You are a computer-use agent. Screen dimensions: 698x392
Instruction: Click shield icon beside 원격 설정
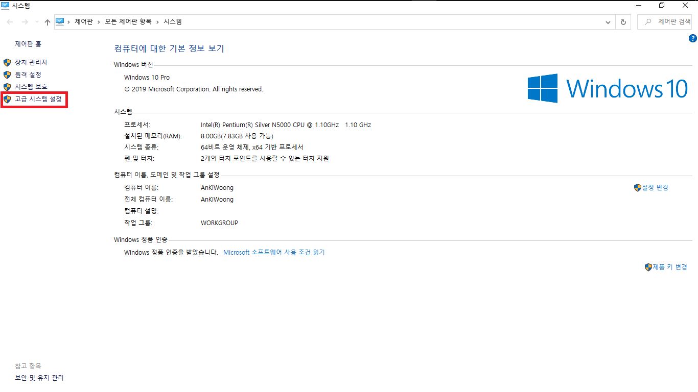coord(7,75)
